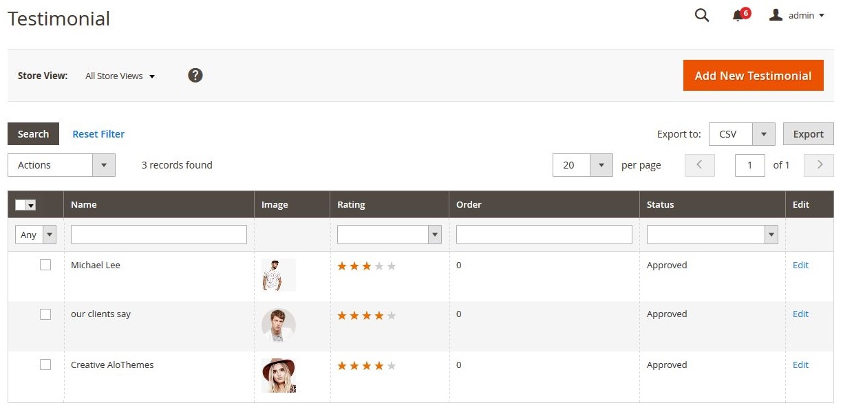Sort by the Order column header

coord(469,204)
